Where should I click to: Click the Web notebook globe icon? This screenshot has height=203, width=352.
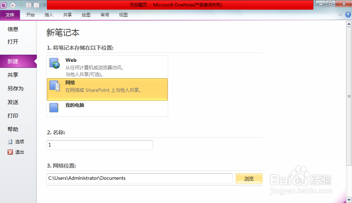coord(54,63)
